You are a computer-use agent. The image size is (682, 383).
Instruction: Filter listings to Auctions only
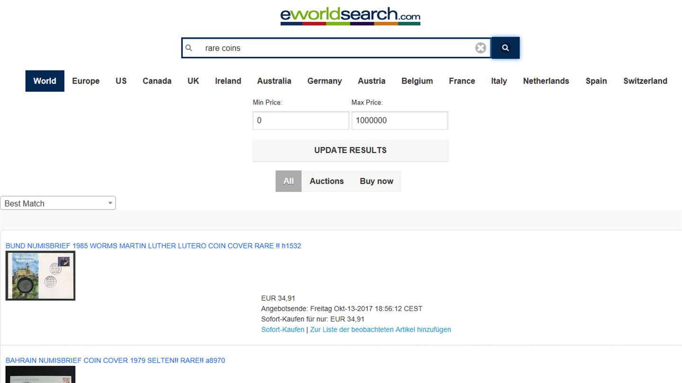[327, 181]
